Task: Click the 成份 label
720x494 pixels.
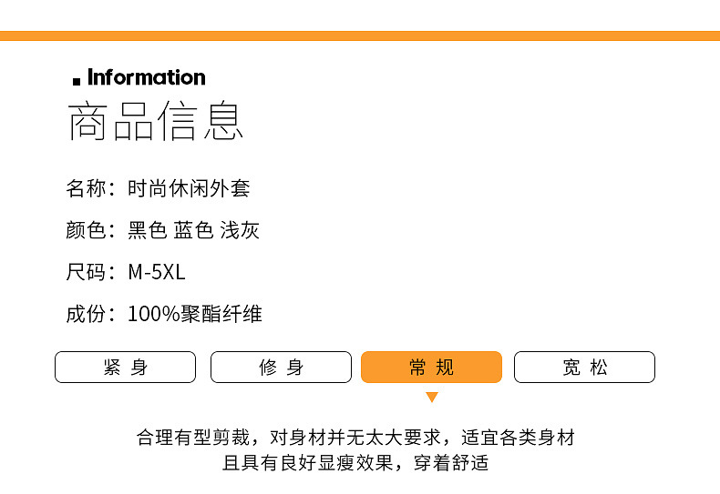Action: click(87, 315)
